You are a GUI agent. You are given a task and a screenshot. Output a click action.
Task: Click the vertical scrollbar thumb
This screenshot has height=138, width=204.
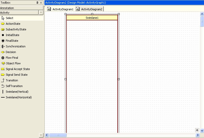pos(202,21)
